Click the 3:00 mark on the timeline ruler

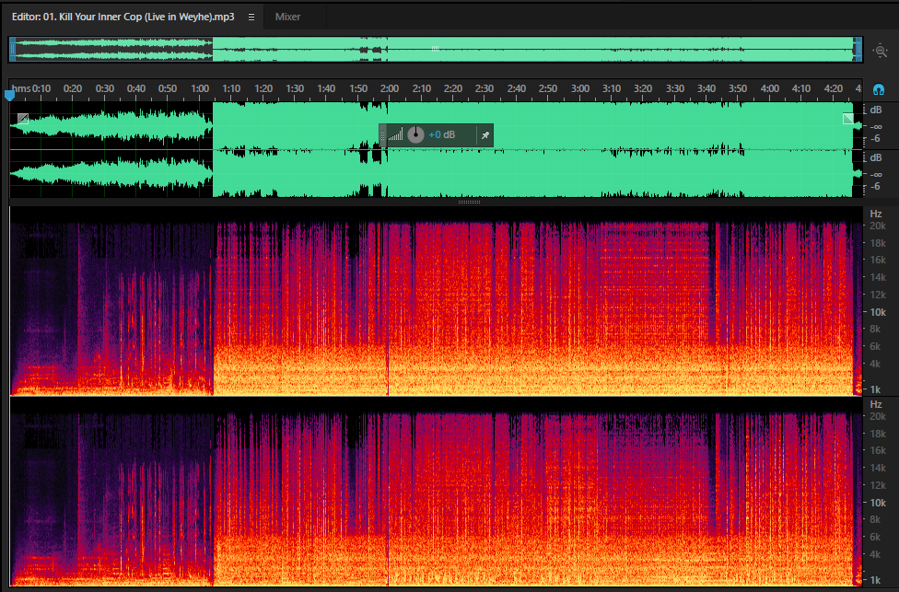(580, 88)
